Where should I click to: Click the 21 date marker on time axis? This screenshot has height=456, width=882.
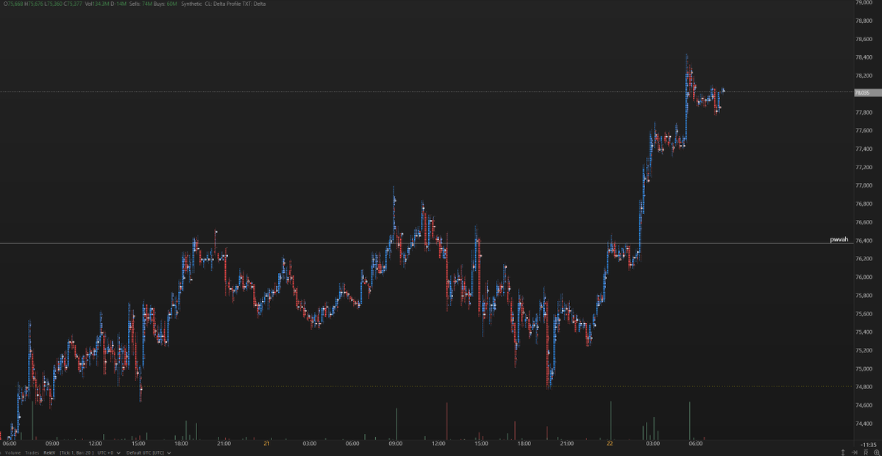click(x=266, y=443)
